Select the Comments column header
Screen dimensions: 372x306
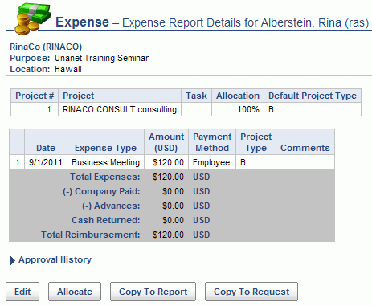pyautogui.click(x=305, y=142)
